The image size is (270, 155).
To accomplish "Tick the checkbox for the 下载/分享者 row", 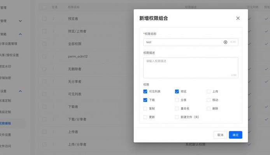I will pos(44,119).
